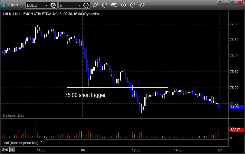The width and height of the screenshot is (245, 154).
Task: Click the 76.50 price axis label
Action: 234,40
